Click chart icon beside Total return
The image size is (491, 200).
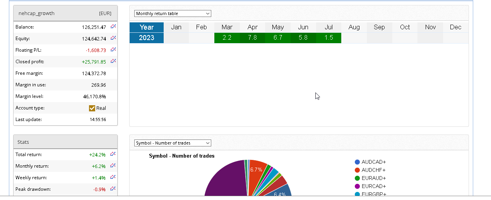[x=113, y=154]
